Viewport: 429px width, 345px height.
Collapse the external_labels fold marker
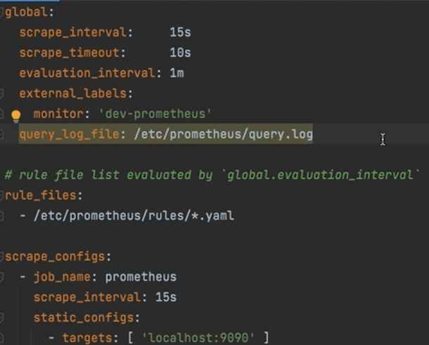pos(1,93)
